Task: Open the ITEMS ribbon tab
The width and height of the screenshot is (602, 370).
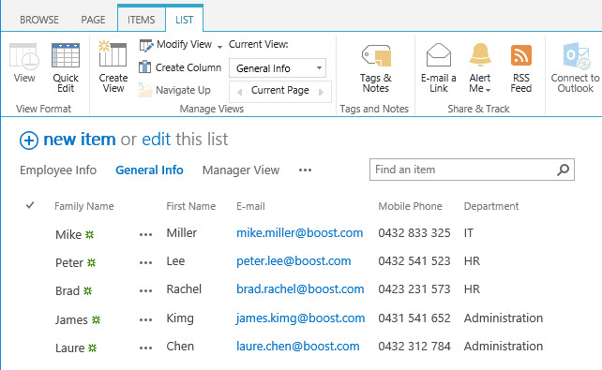Action: click(x=142, y=20)
